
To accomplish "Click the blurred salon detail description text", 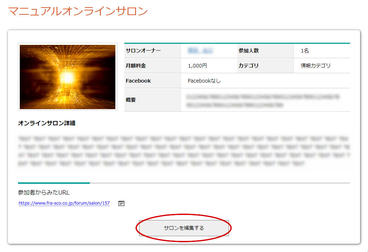I will point(184,151).
